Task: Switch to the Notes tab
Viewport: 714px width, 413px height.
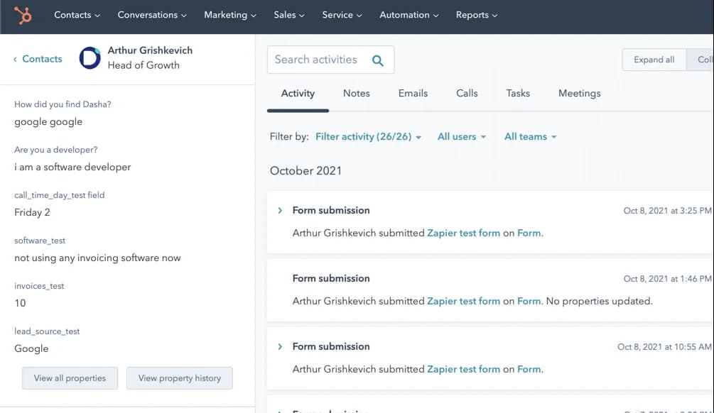Action: tap(357, 93)
